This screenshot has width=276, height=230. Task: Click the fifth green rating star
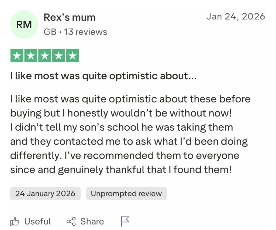72,56
